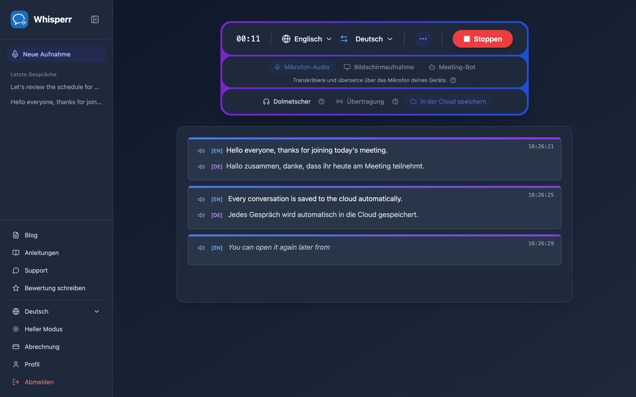The width and height of the screenshot is (636, 397).
Task: Select the Mikrofon-Audio tab
Action: (x=302, y=67)
